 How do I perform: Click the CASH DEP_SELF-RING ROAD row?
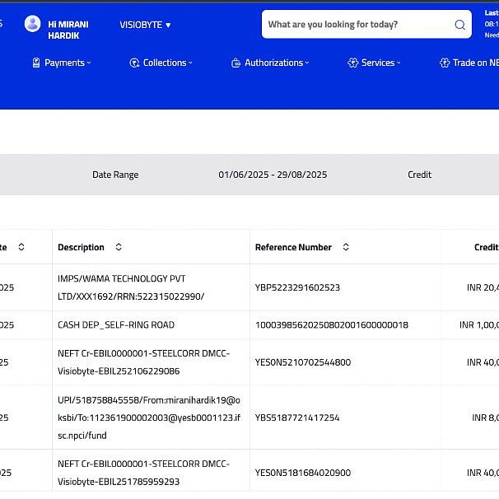(249, 324)
